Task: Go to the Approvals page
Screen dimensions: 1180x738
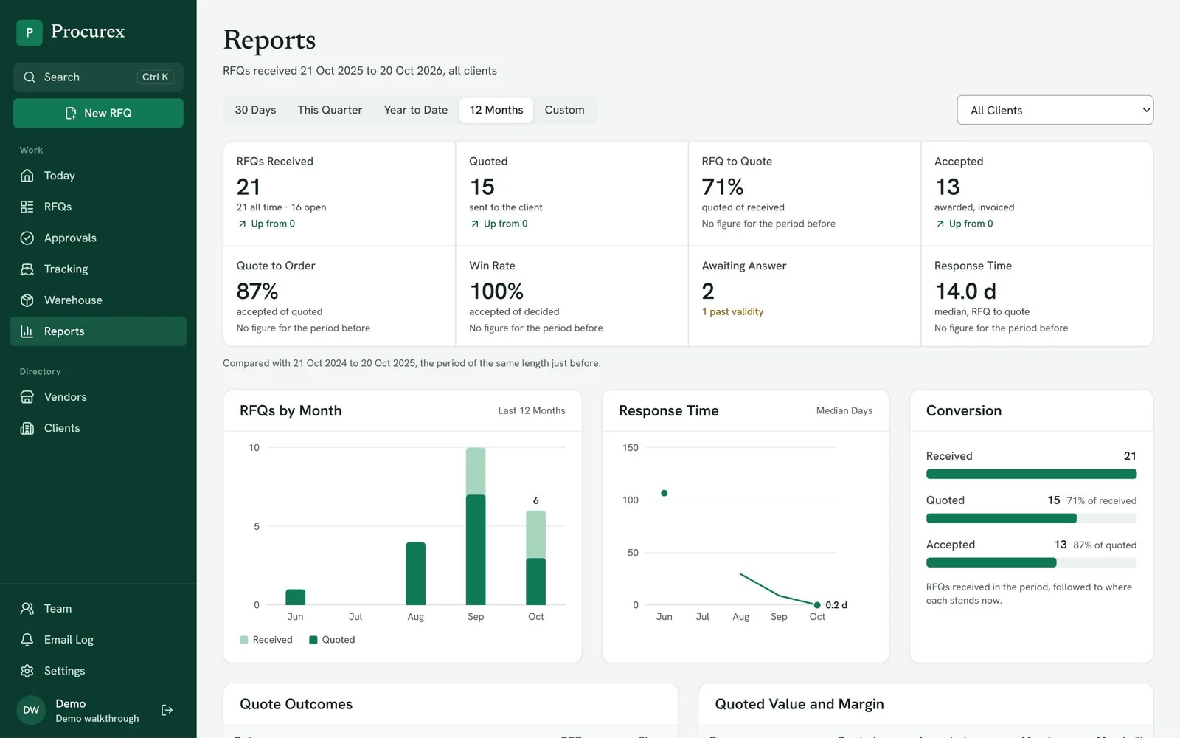Action: [98, 238]
